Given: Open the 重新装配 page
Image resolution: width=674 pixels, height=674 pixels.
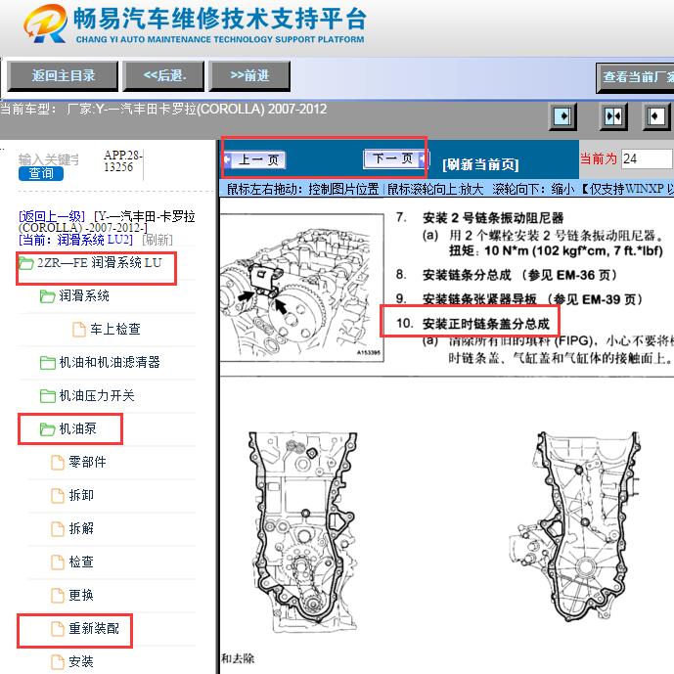Looking at the screenshot, I should click(x=94, y=628).
